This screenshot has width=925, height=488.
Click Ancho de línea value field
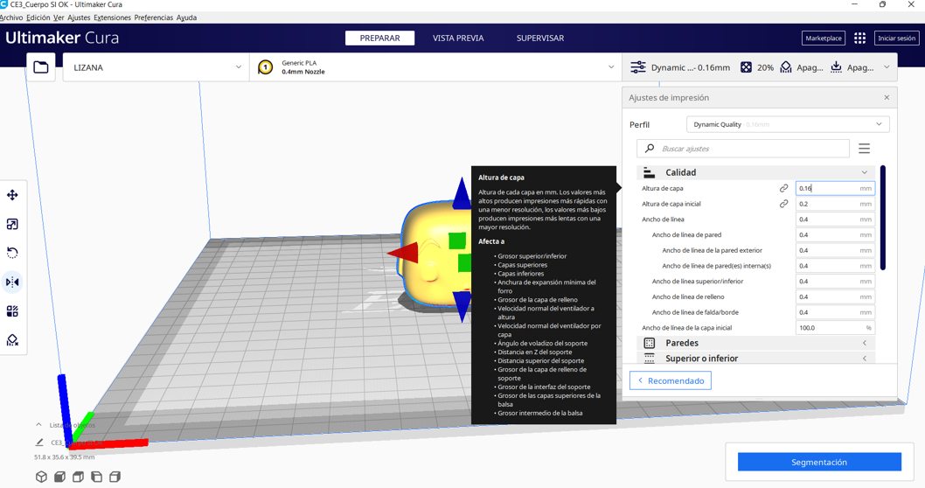coord(835,219)
